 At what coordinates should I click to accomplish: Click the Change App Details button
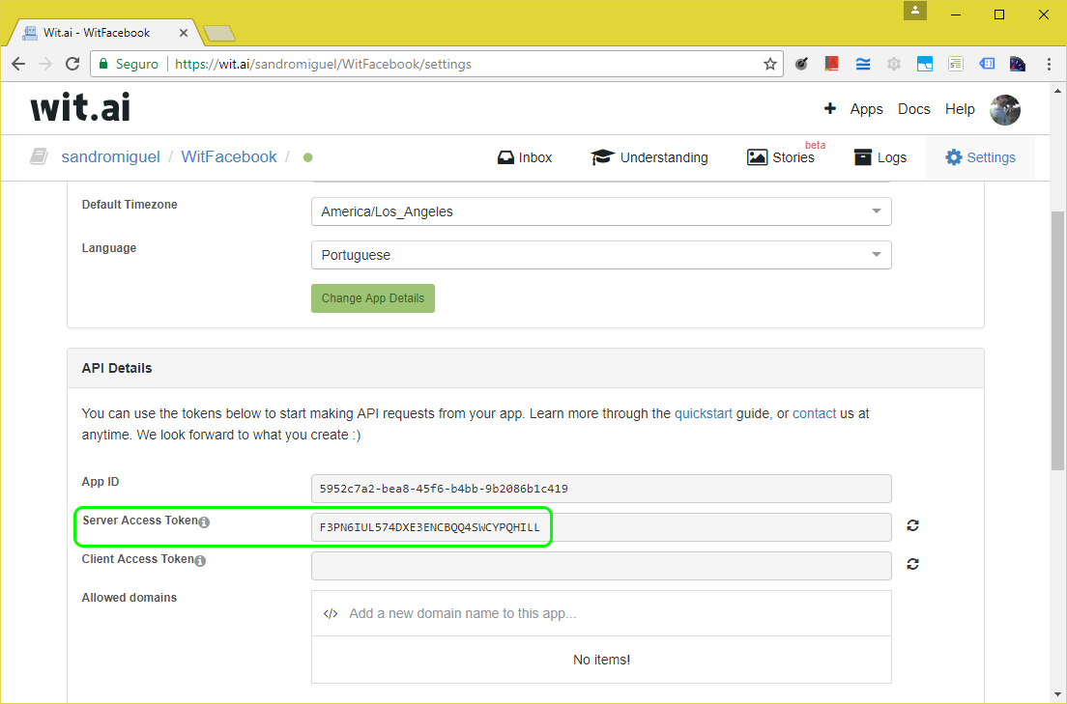373,298
